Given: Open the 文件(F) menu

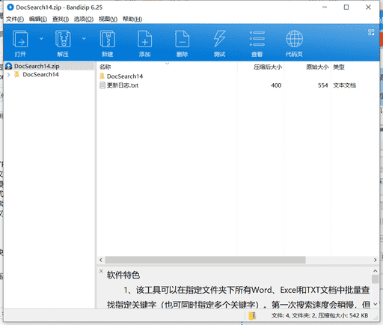Looking at the screenshot, I should (15, 19).
